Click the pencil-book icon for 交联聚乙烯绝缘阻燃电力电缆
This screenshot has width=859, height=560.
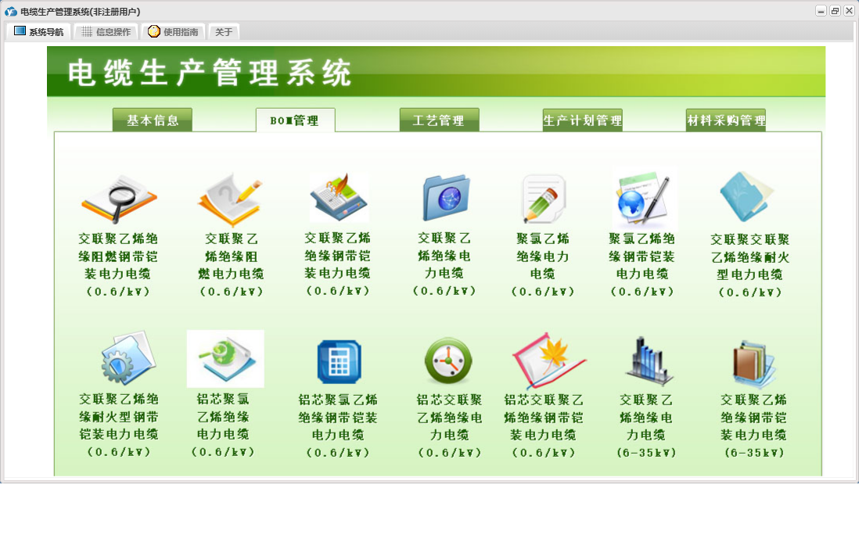231,199
